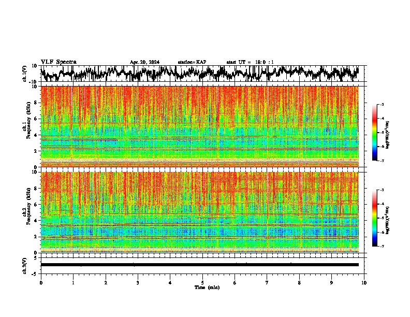Click the ch.3(V) axis label
Image resolution: width=410 pixels, height=317 pixels.
(25, 266)
